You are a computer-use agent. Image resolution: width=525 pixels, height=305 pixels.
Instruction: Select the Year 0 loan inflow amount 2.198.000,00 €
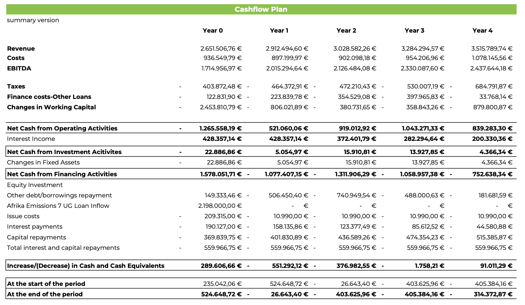220,206
